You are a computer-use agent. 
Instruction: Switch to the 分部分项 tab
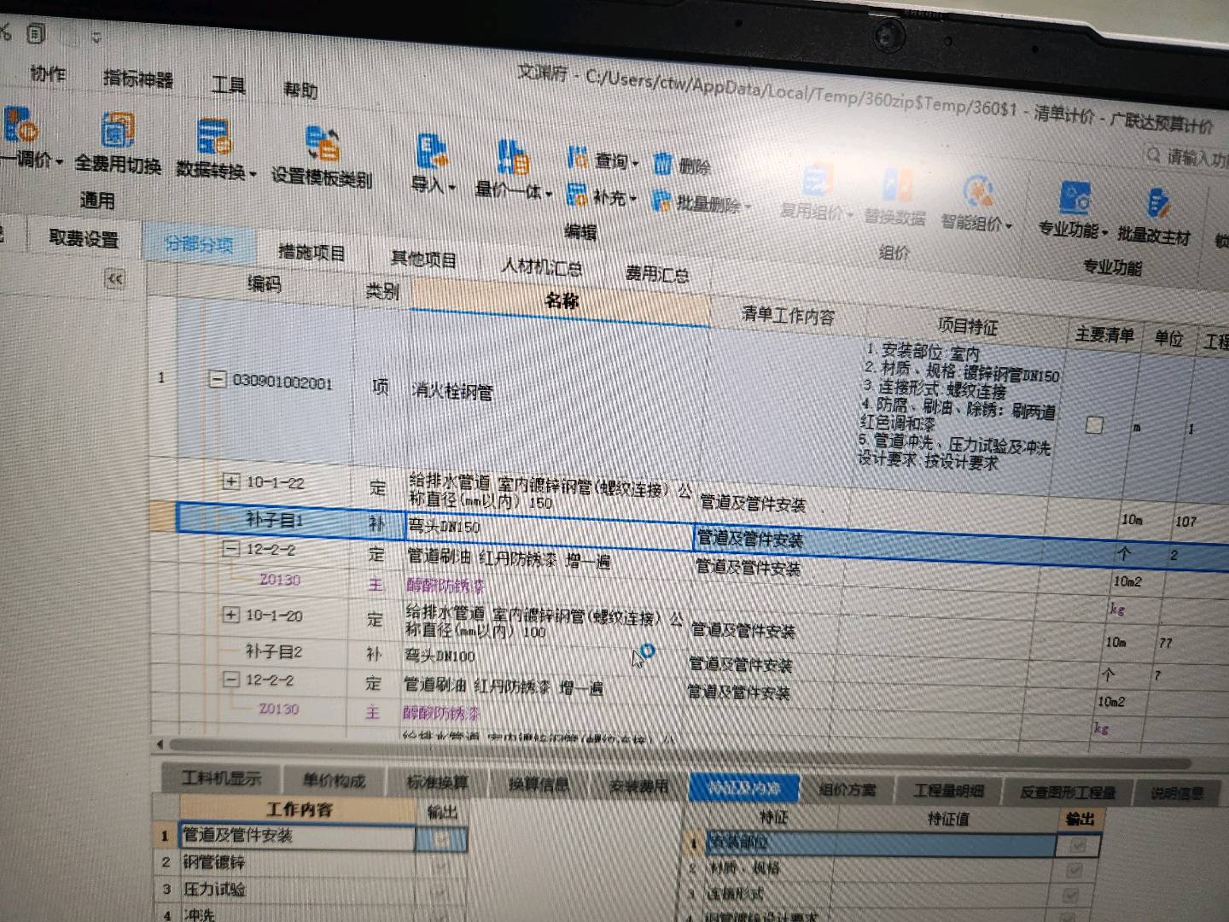[x=199, y=244]
